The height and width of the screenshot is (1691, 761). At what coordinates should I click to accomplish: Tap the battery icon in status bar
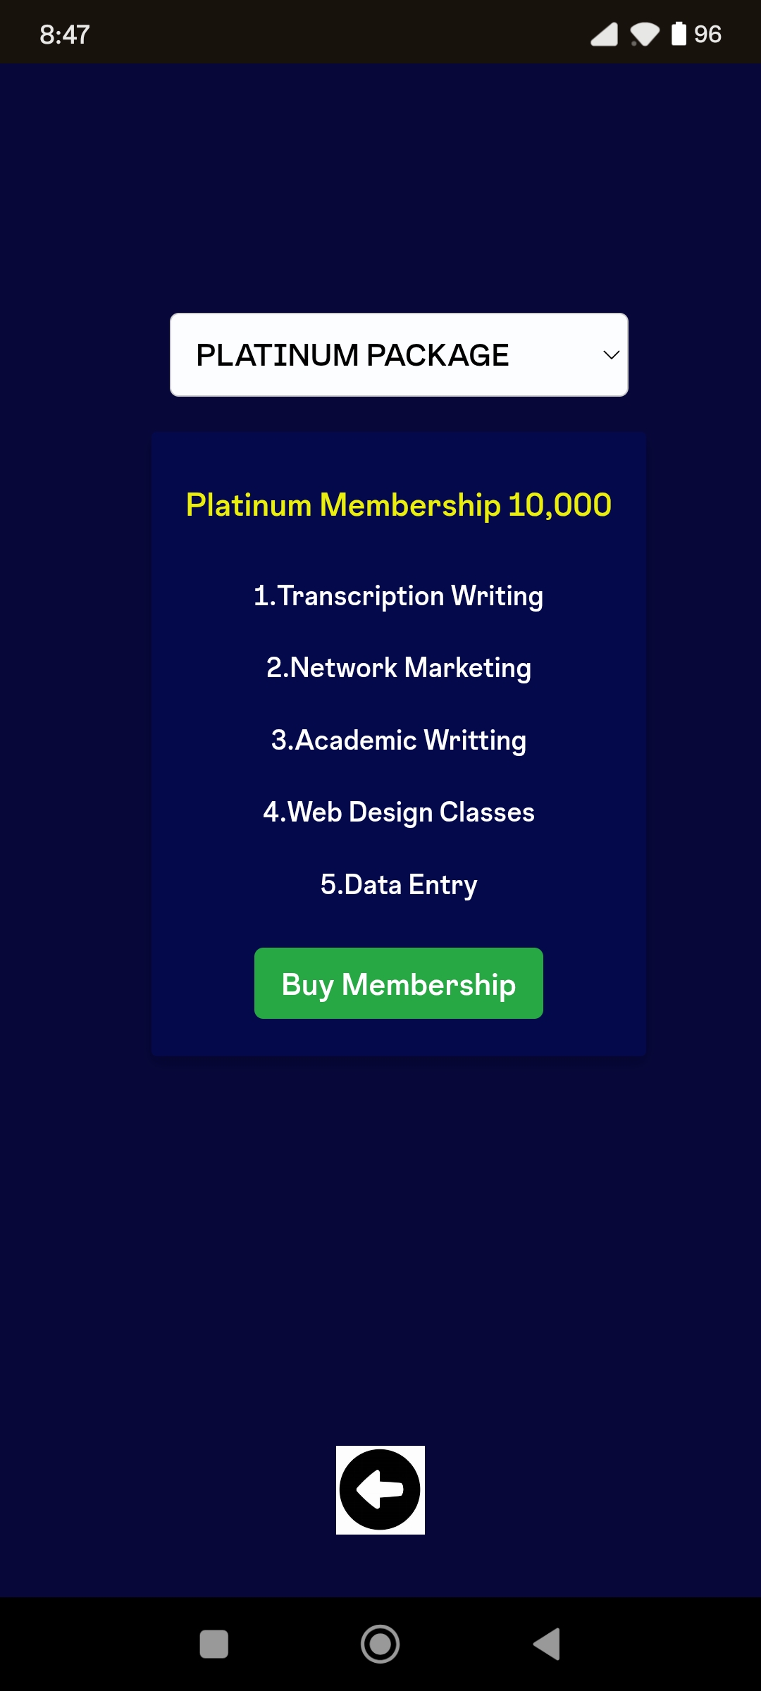click(x=679, y=34)
